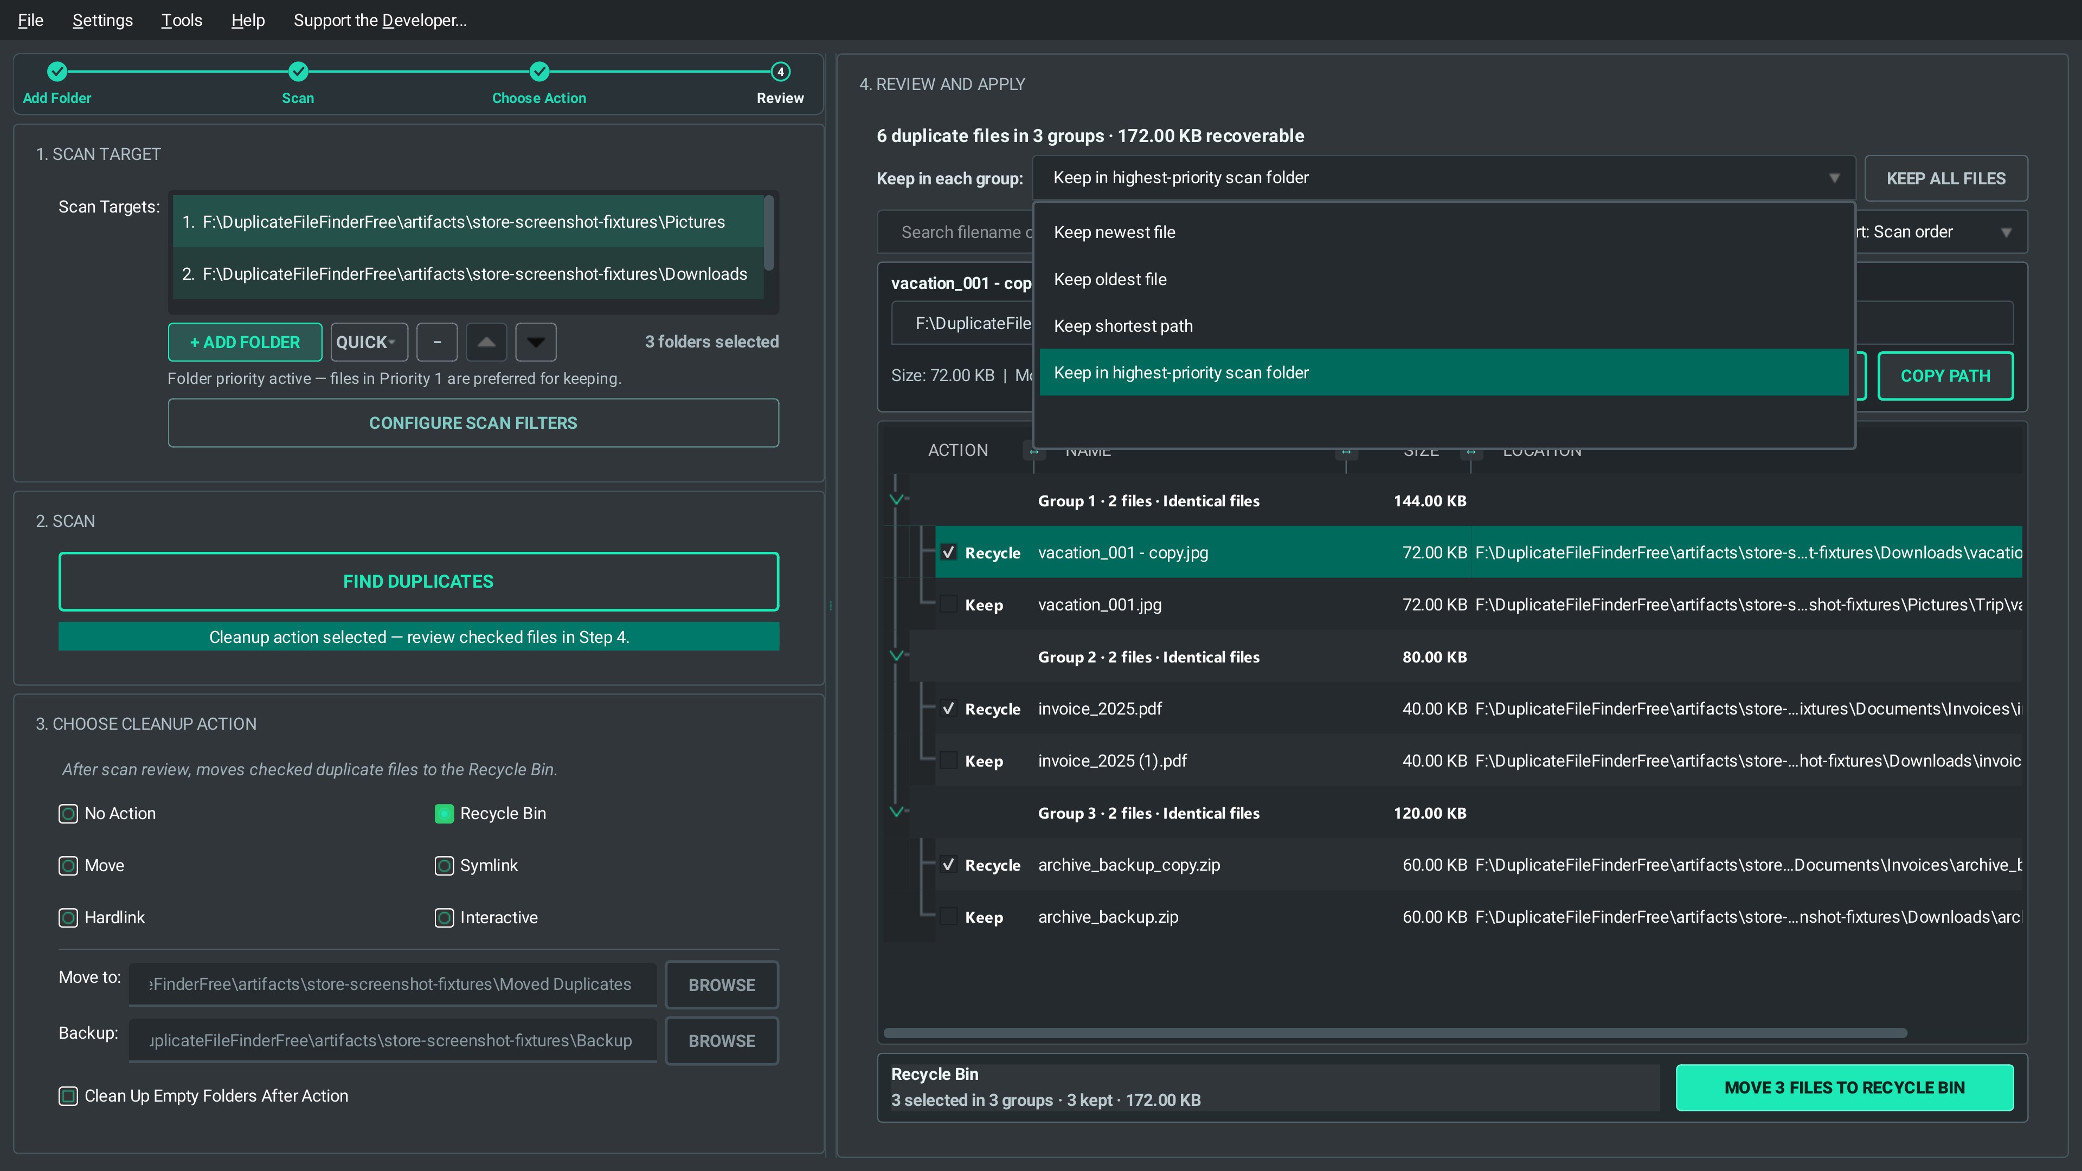Select the Interactive radio option
Image resolution: width=2082 pixels, height=1171 pixels.
tap(444, 918)
